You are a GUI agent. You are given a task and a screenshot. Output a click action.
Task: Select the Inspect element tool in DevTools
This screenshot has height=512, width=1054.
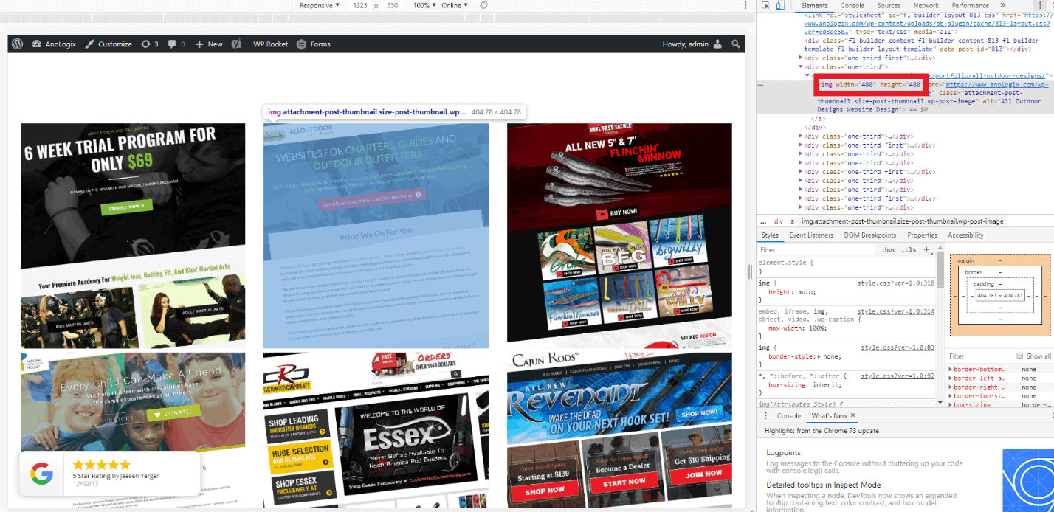(x=765, y=4)
